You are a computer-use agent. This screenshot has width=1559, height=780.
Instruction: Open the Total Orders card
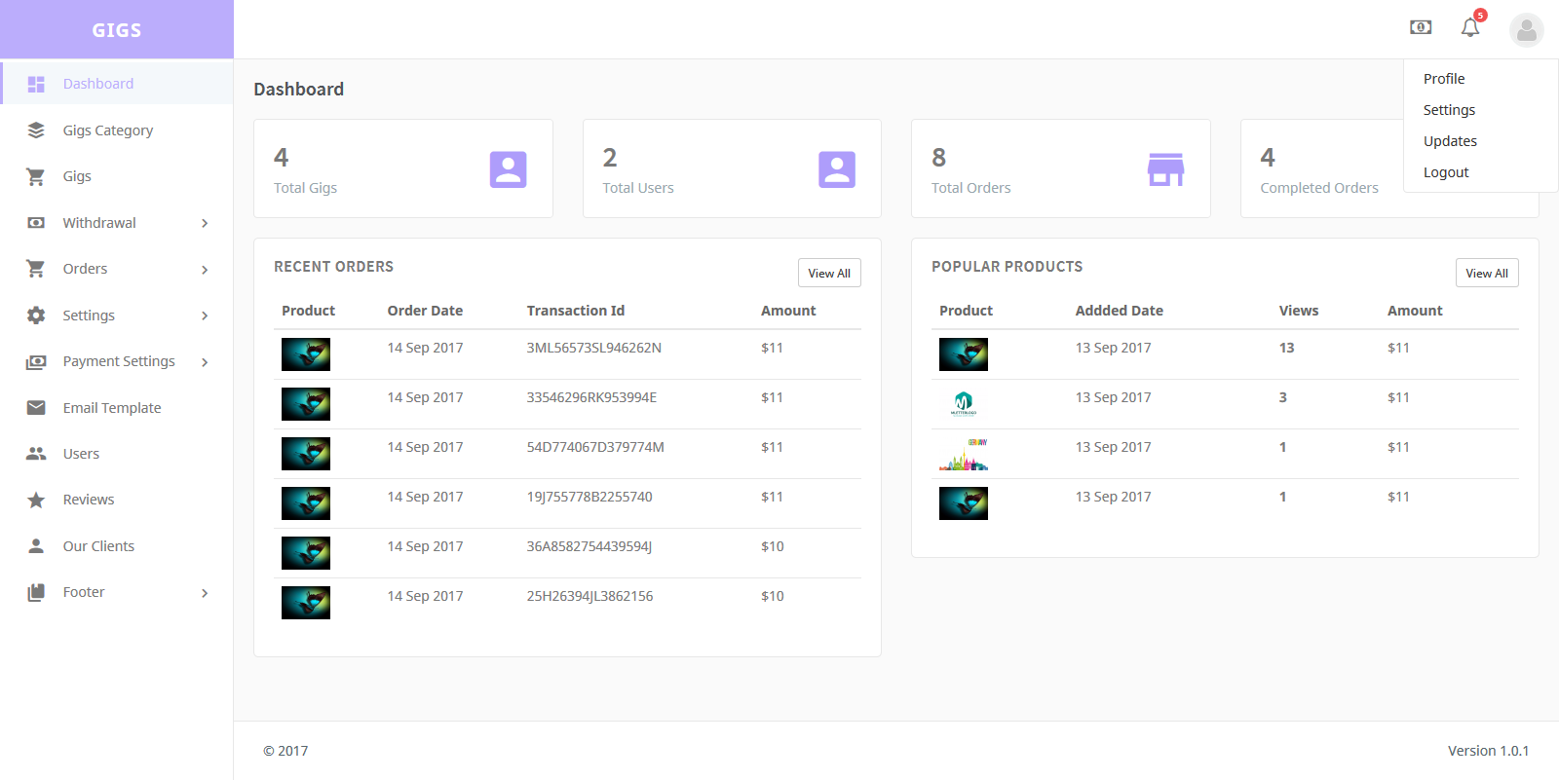1060,168
